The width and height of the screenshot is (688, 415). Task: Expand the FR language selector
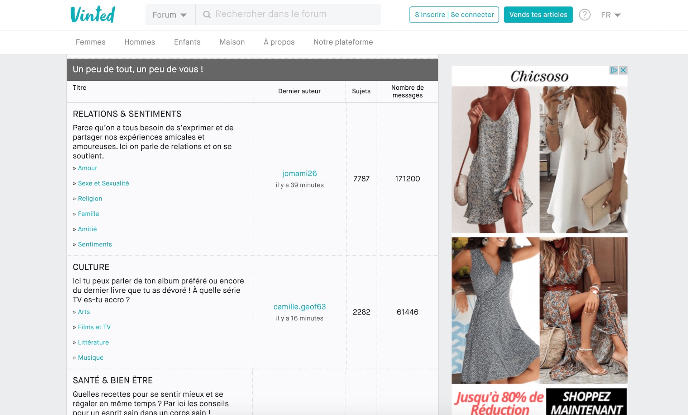coord(611,15)
